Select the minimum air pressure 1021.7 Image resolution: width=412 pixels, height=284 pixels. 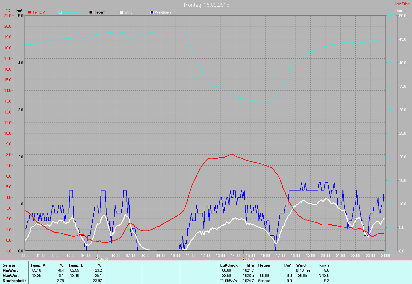point(248,270)
